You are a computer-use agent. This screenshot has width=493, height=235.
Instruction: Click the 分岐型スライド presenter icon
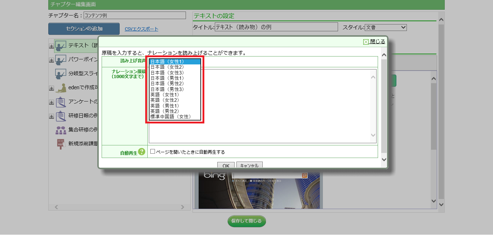coord(61,74)
